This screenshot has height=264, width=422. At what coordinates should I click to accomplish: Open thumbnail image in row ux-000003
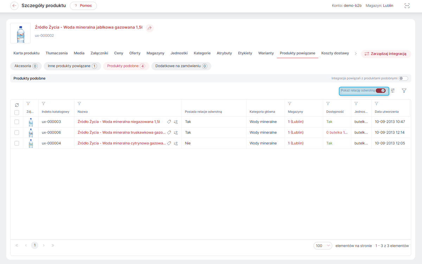31,122
